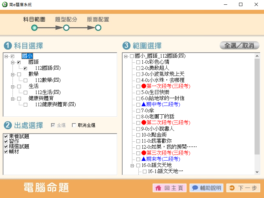
Task: Click the 版面配置 step circle indicator
Action: (x=98, y=28)
